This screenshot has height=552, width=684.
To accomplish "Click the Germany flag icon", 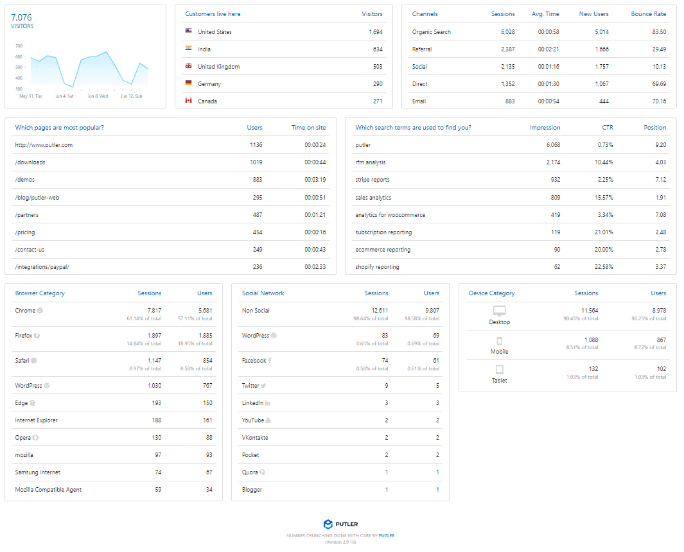I will [x=188, y=82].
